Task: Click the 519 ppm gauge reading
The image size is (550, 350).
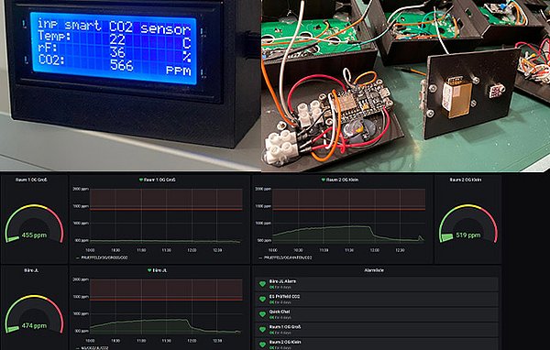Action: [467, 235]
